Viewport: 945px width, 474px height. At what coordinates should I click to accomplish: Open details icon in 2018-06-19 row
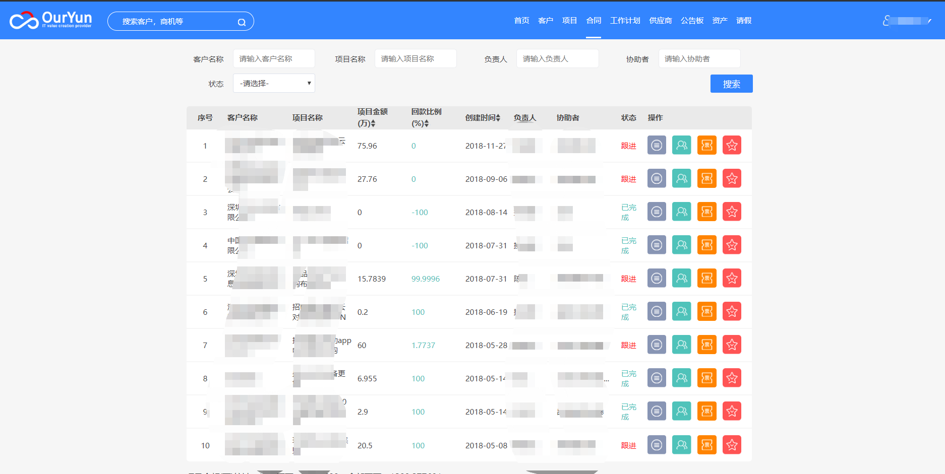(x=657, y=311)
